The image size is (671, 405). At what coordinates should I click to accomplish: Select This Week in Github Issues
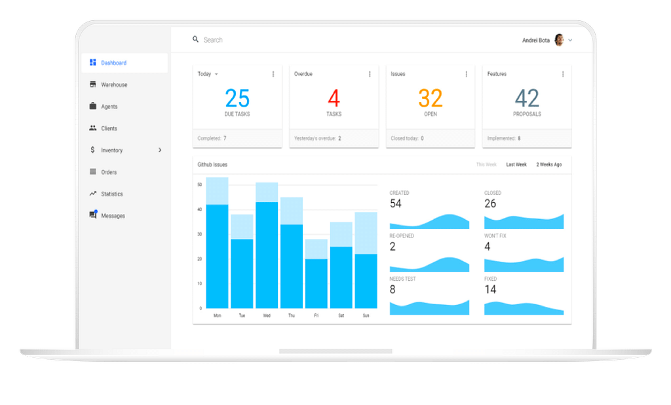click(x=486, y=165)
